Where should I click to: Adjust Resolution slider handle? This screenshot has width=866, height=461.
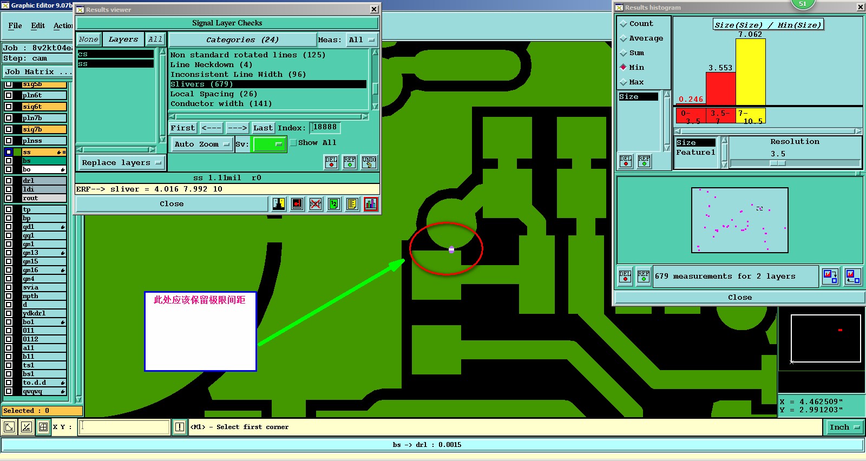click(778, 163)
